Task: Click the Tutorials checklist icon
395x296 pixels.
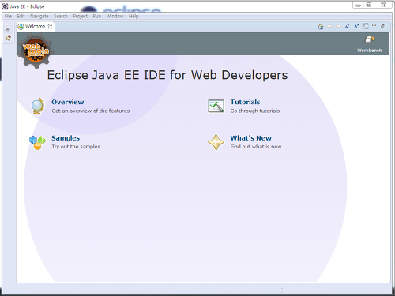Action: tap(216, 106)
